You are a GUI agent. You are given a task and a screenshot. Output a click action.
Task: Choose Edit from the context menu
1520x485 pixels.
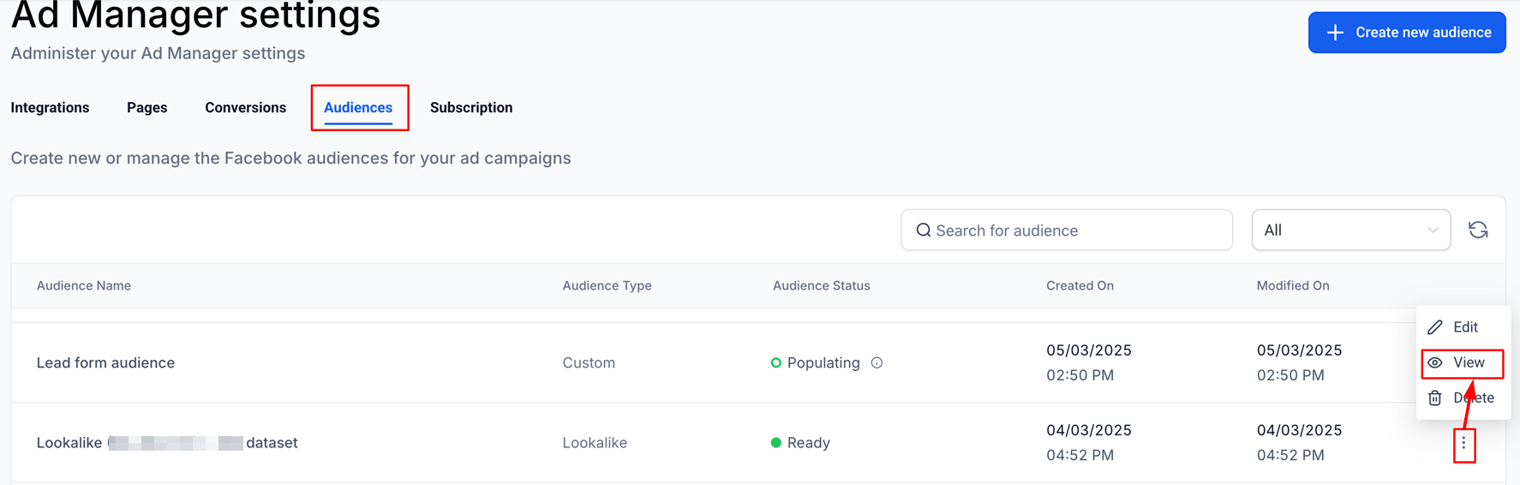1462,327
